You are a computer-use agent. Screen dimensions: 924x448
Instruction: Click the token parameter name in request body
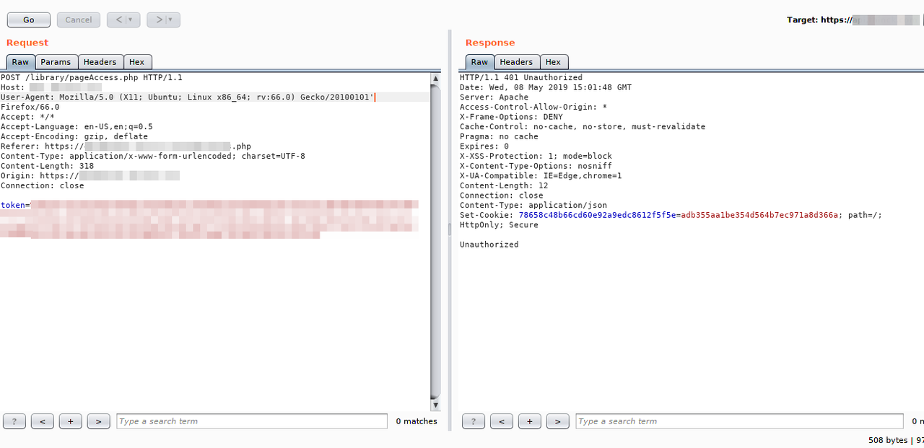13,205
